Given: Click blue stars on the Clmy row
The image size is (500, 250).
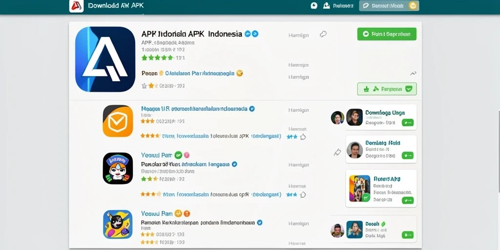Looking at the screenshot, I should [292, 137].
